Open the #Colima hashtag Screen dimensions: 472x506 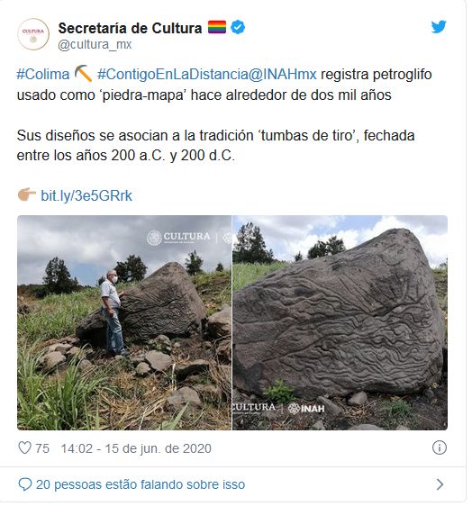point(43,75)
